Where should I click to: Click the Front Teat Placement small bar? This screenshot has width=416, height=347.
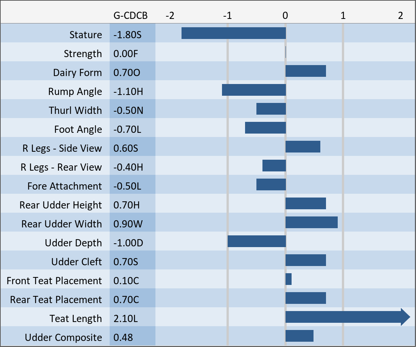(x=288, y=279)
